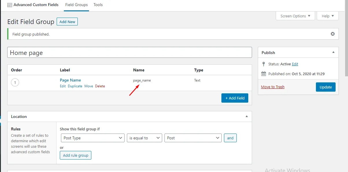Duplicate the Page Name field
Image resolution: width=348 pixels, height=172 pixels.
click(x=75, y=86)
